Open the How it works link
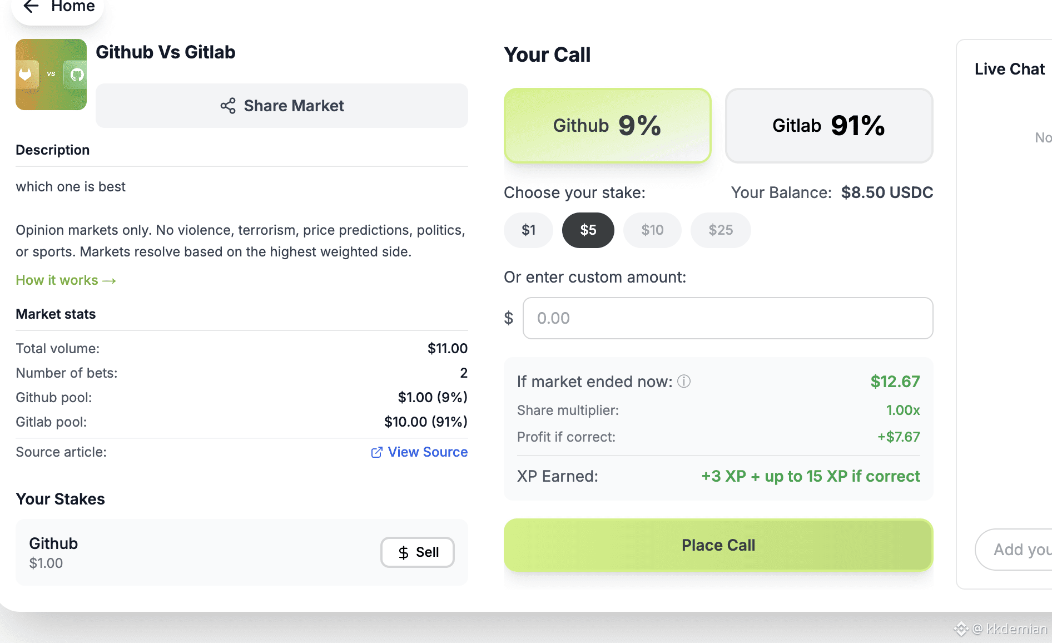 pyautogui.click(x=66, y=280)
